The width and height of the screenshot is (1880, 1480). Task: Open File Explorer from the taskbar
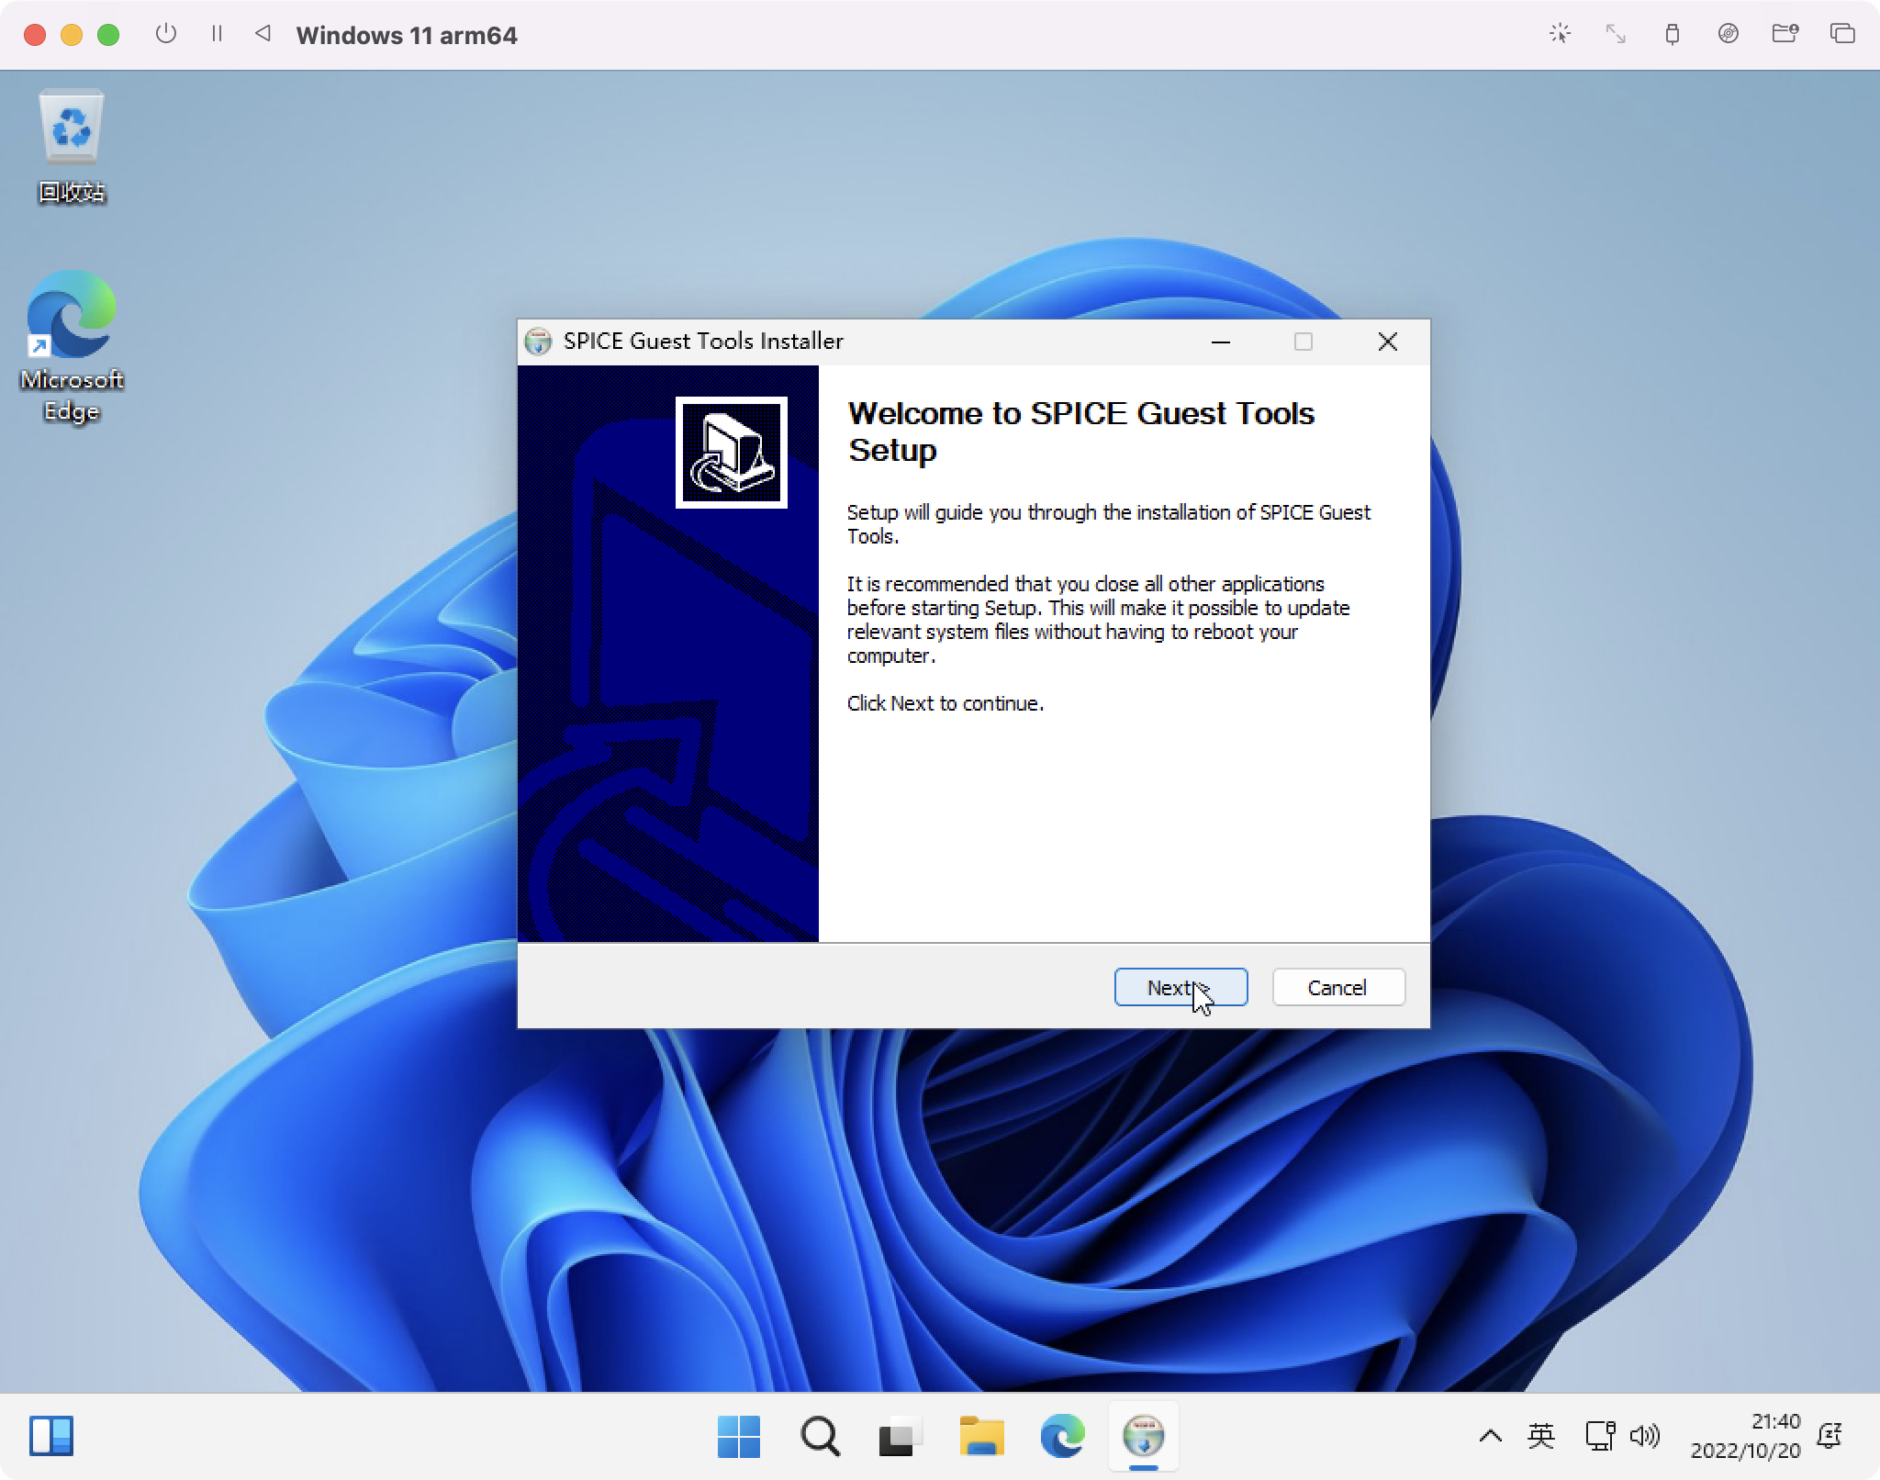tap(980, 1438)
